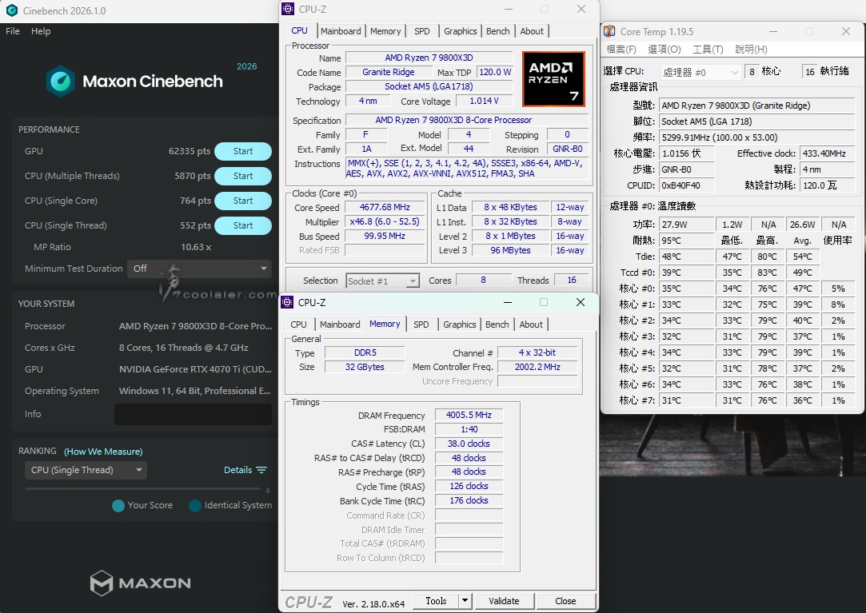Start the GPU benchmark
Screen dimensions: 866x613
(243, 151)
